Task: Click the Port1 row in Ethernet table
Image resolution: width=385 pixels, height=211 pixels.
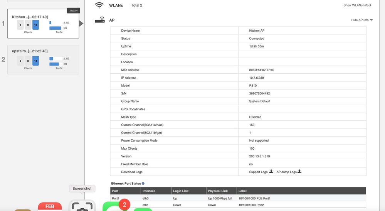Action: click(238, 198)
